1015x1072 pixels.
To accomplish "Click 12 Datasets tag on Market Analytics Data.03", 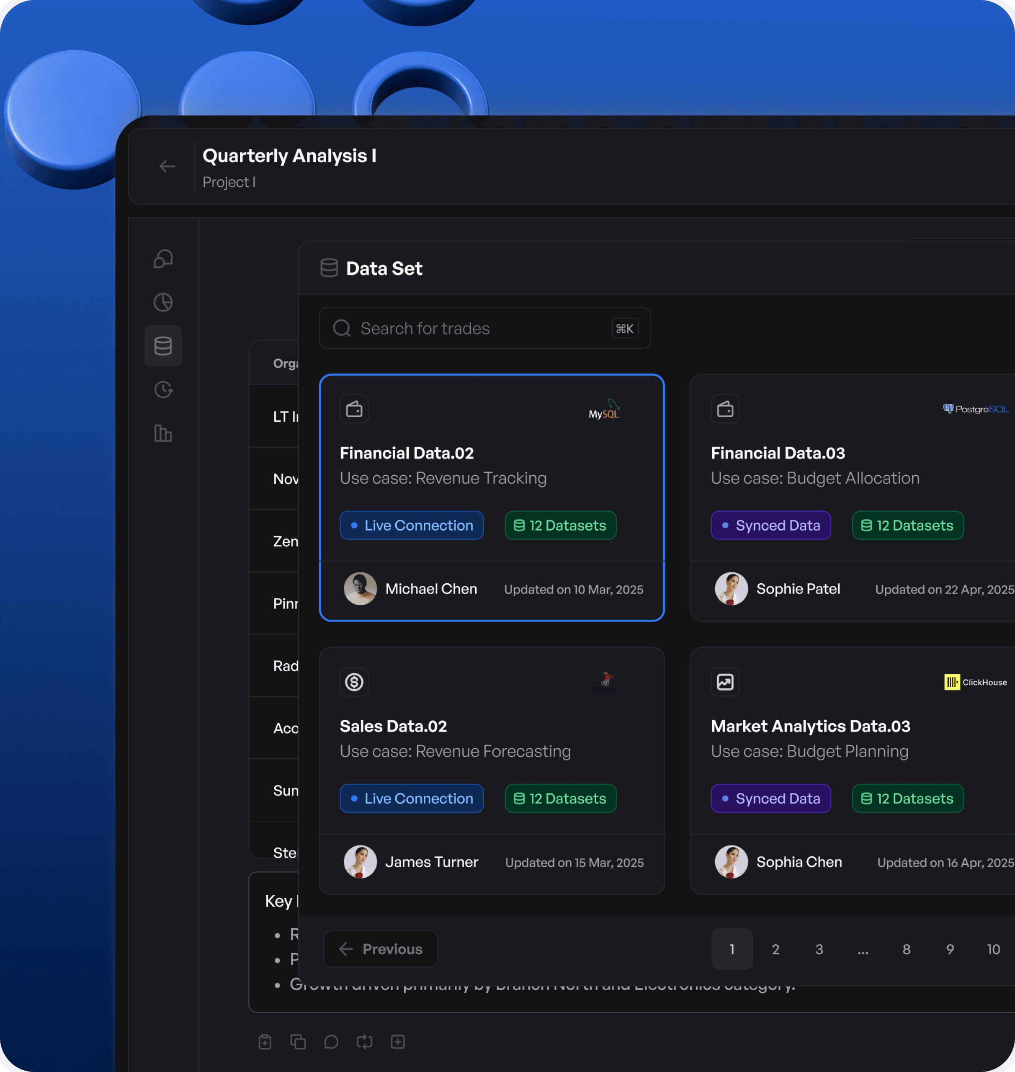I will (908, 798).
